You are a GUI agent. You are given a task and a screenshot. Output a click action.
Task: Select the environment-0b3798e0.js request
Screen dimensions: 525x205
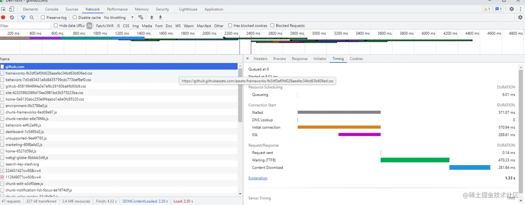click(x=119, y=105)
